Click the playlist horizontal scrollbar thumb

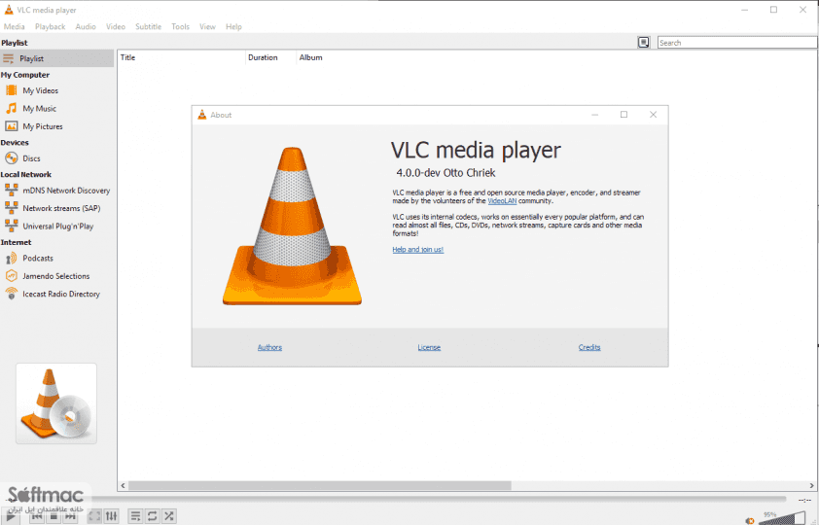click(320, 485)
